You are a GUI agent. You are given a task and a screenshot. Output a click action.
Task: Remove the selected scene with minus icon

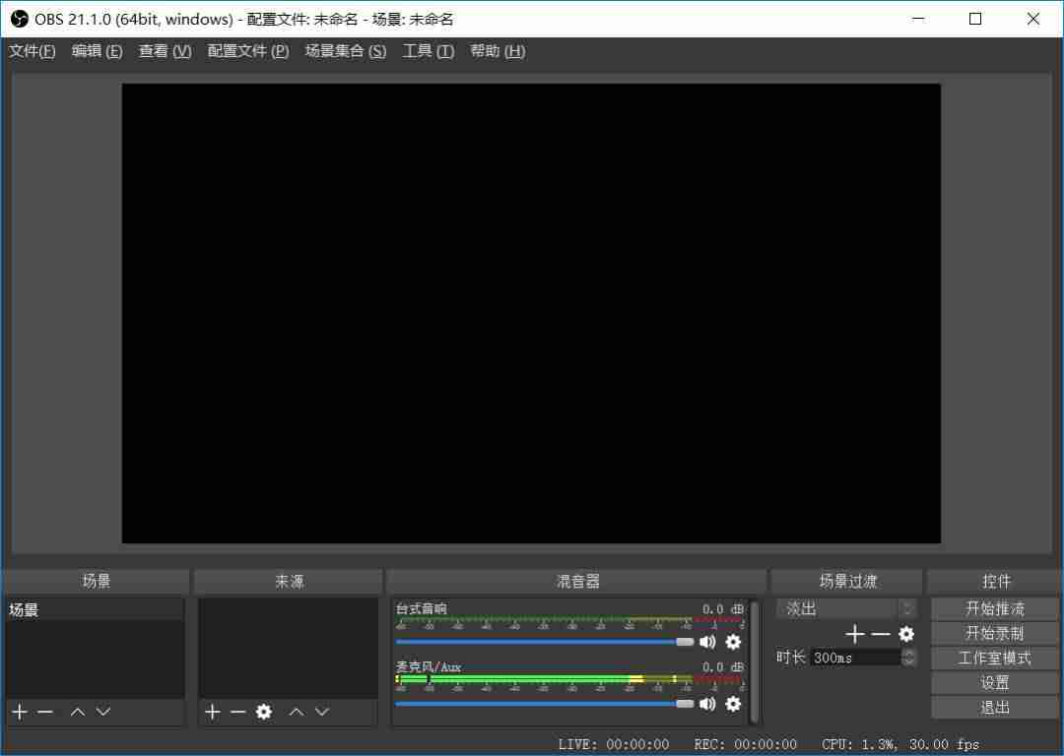tap(45, 712)
